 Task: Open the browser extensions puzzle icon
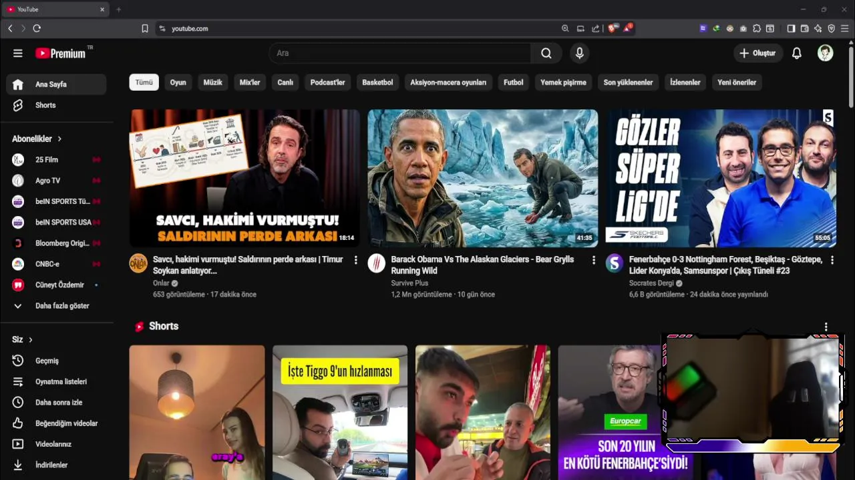(757, 29)
